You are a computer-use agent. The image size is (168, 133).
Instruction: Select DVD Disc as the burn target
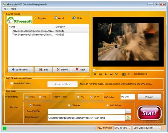pyautogui.click(x=69, y=105)
